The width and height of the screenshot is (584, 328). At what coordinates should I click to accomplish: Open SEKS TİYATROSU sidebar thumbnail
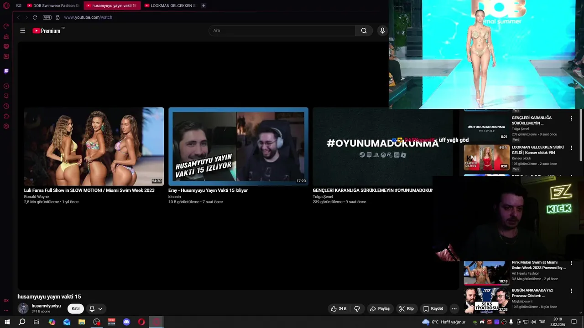[486, 300]
